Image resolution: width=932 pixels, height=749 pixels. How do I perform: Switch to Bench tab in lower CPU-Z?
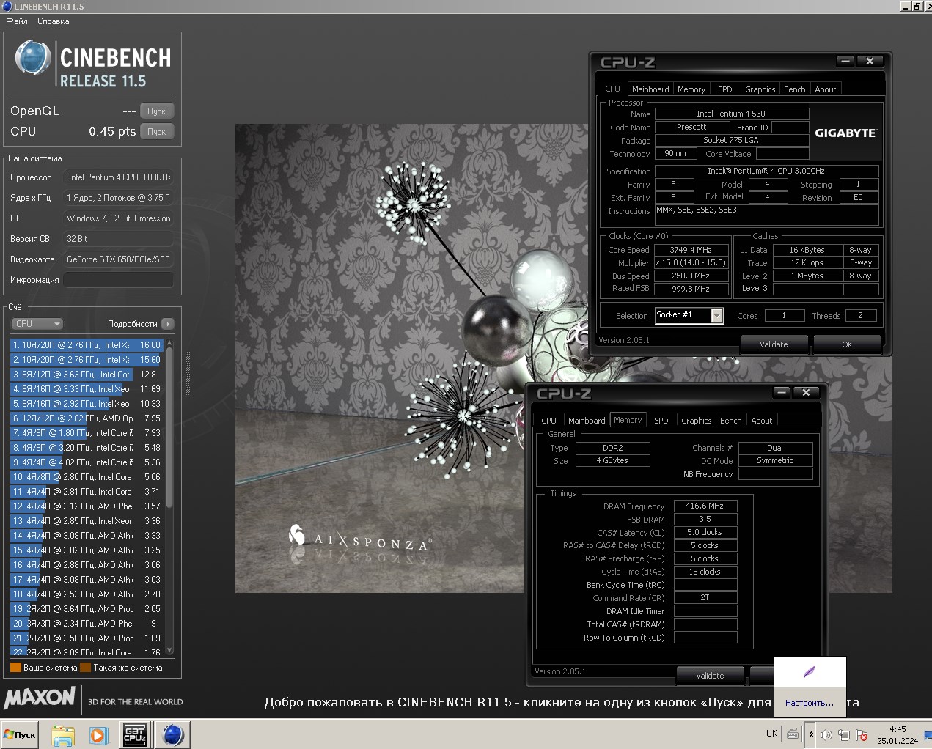pos(730,421)
